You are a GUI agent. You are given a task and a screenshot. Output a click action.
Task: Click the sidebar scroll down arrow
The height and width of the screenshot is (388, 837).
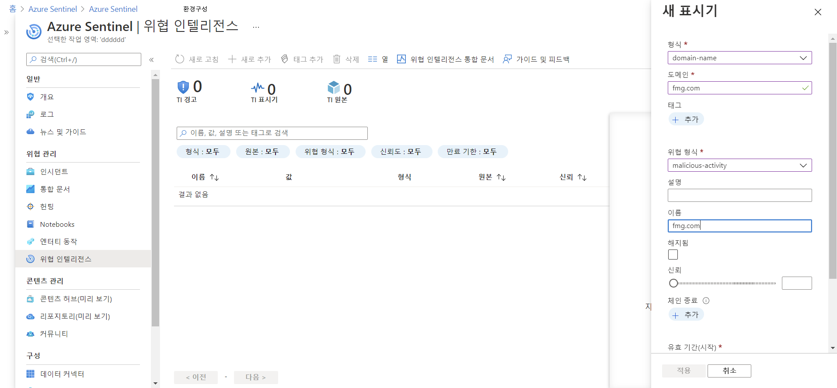click(x=155, y=383)
